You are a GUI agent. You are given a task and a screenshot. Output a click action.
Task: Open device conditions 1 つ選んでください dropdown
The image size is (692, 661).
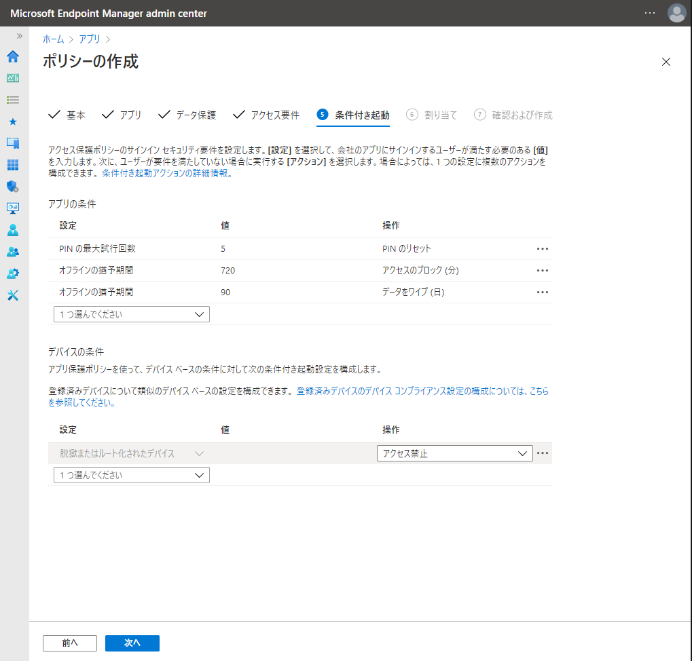pyautogui.click(x=132, y=475)
